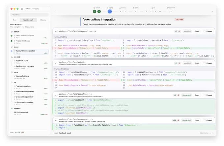
Task: Select Page composition step in sidebar
Action: (x=31, y=87)
